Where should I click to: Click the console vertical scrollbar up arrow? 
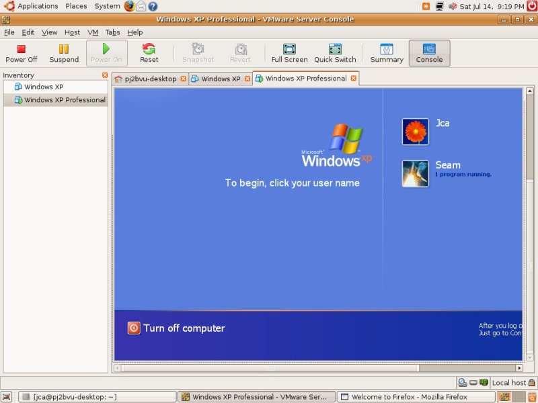pos(529,91)
